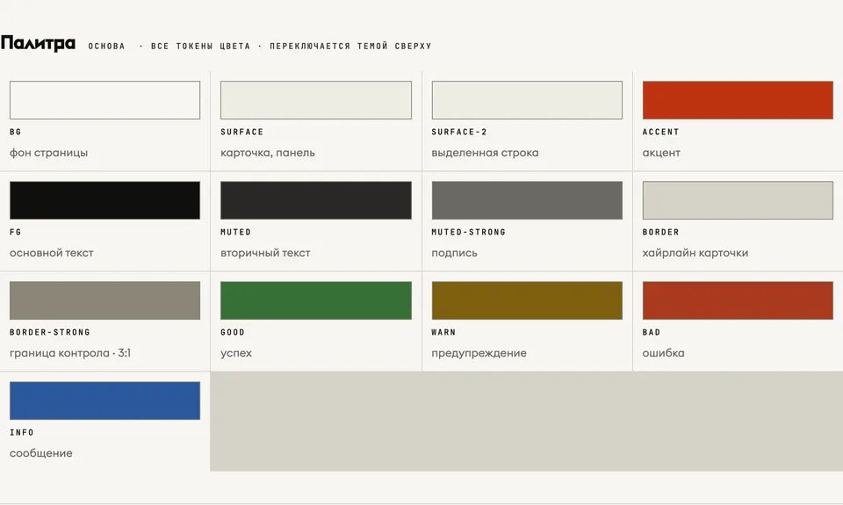Click the 'WARN' token label
Screen dimensions: 843x505
pyautogui.click(x=443, y=332)
